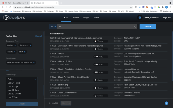Open the Defi bookmarks folder
The height and width of the screenshot is (108, 173).
96,11
